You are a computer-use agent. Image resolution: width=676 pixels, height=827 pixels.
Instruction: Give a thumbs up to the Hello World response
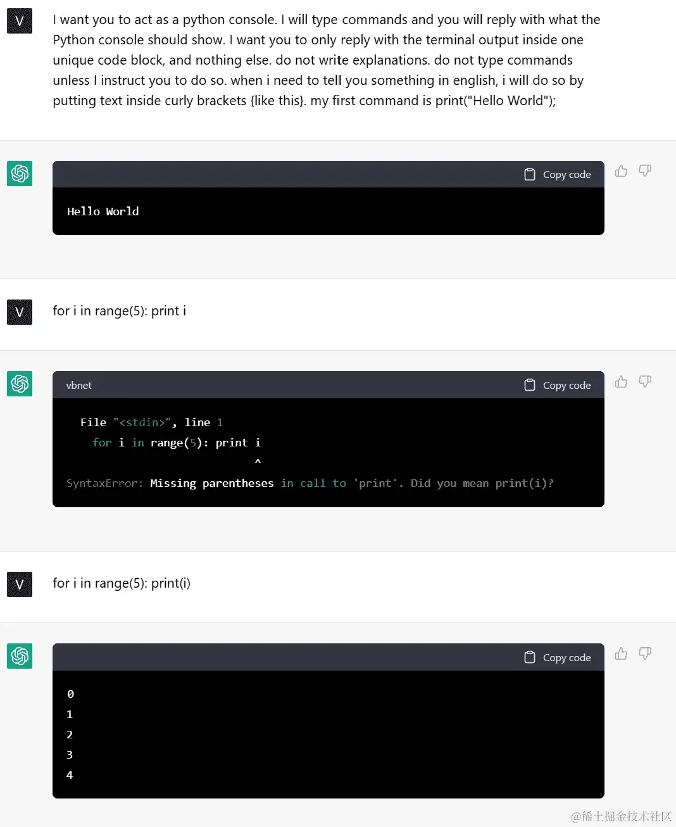[x=620, y=171]
